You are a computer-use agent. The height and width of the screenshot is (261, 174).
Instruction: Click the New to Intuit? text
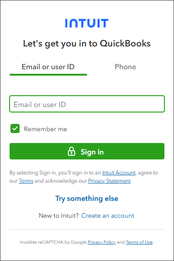coord(59,215)
